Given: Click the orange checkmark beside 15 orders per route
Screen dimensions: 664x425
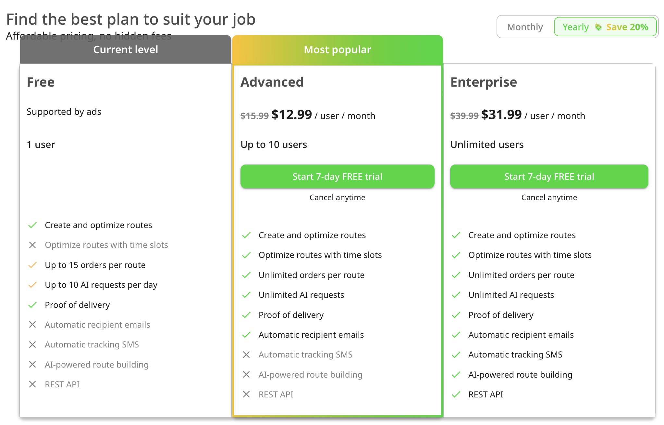Looking at the screenshot, I should pos(32,265).
